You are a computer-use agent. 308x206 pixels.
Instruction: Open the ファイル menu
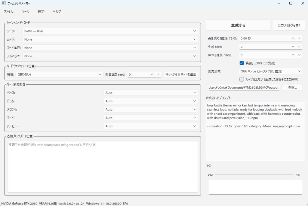click(x=8, y=12)
